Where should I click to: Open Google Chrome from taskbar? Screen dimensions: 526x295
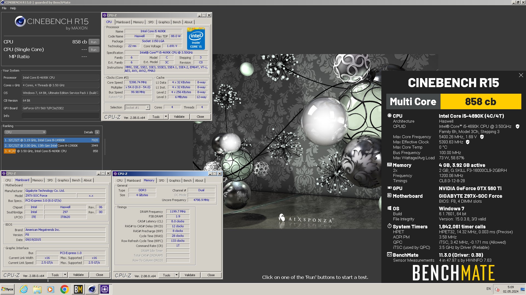pyautogui.click(x=64, y=289)
